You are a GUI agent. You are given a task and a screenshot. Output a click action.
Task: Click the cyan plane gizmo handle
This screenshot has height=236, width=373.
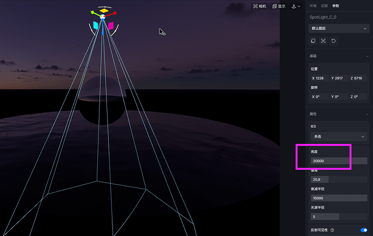coord(96,25)
